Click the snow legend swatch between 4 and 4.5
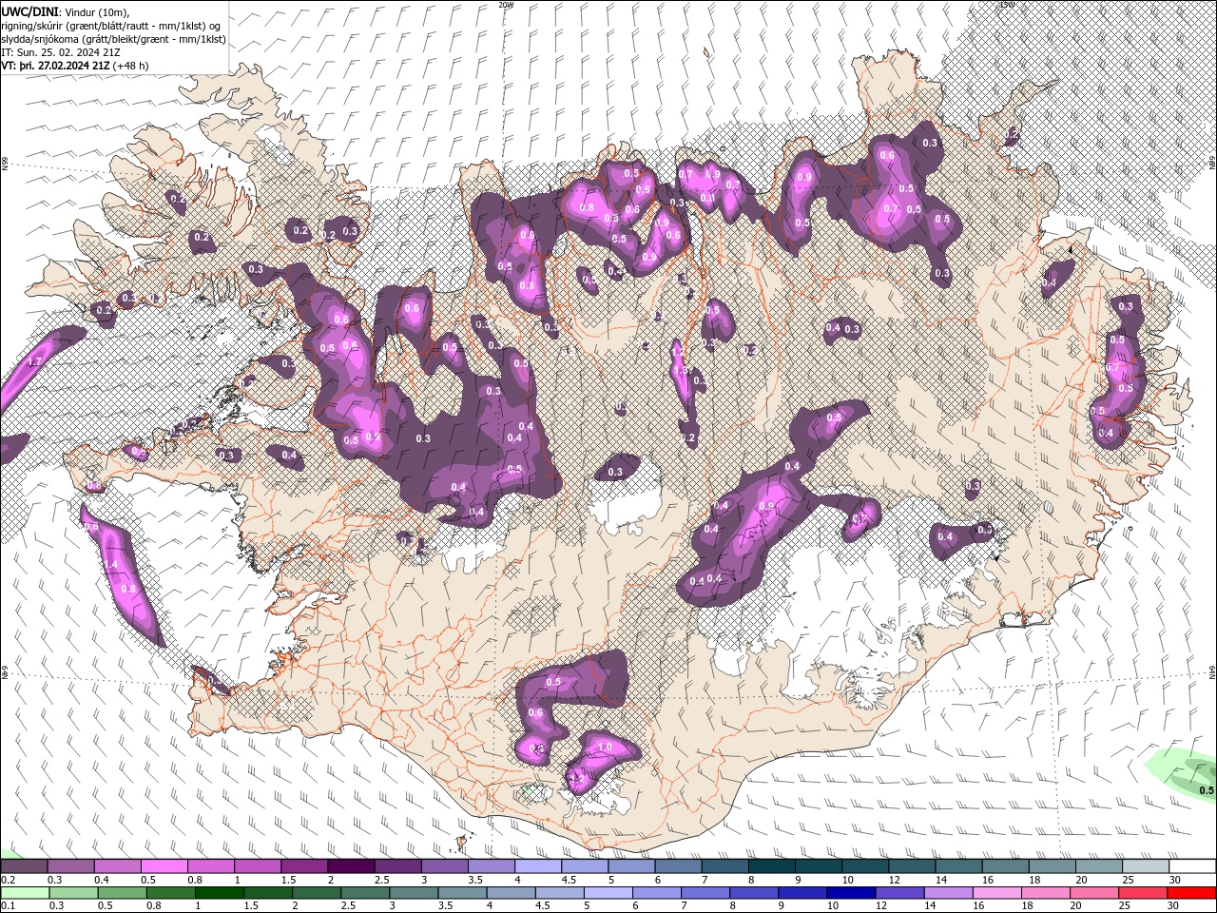 pos(537,866)
